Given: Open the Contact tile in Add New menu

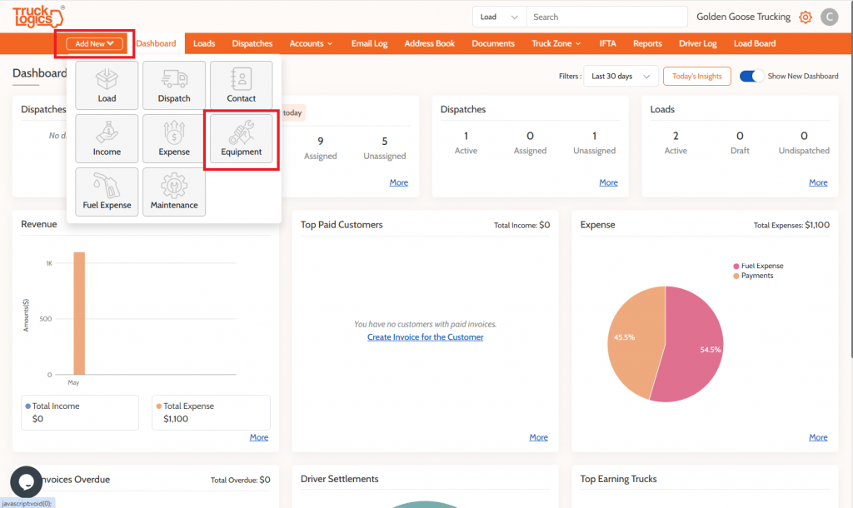Looking at the screenshot, I should click(x=241, y=85).
